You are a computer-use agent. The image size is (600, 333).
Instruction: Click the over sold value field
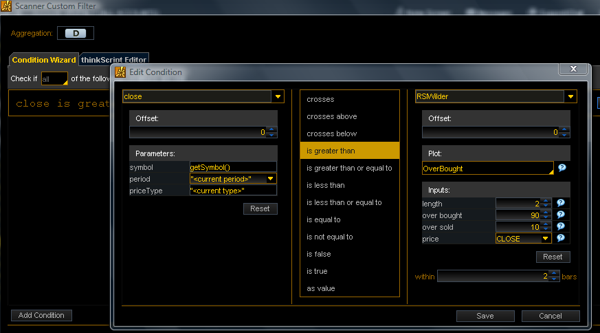pos(518,226)
